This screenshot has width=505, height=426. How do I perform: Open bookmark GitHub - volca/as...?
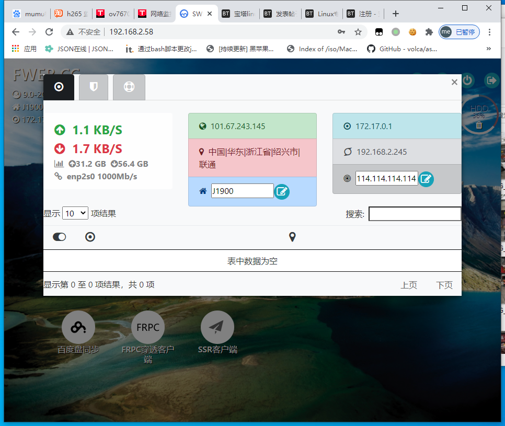point(402,49)
